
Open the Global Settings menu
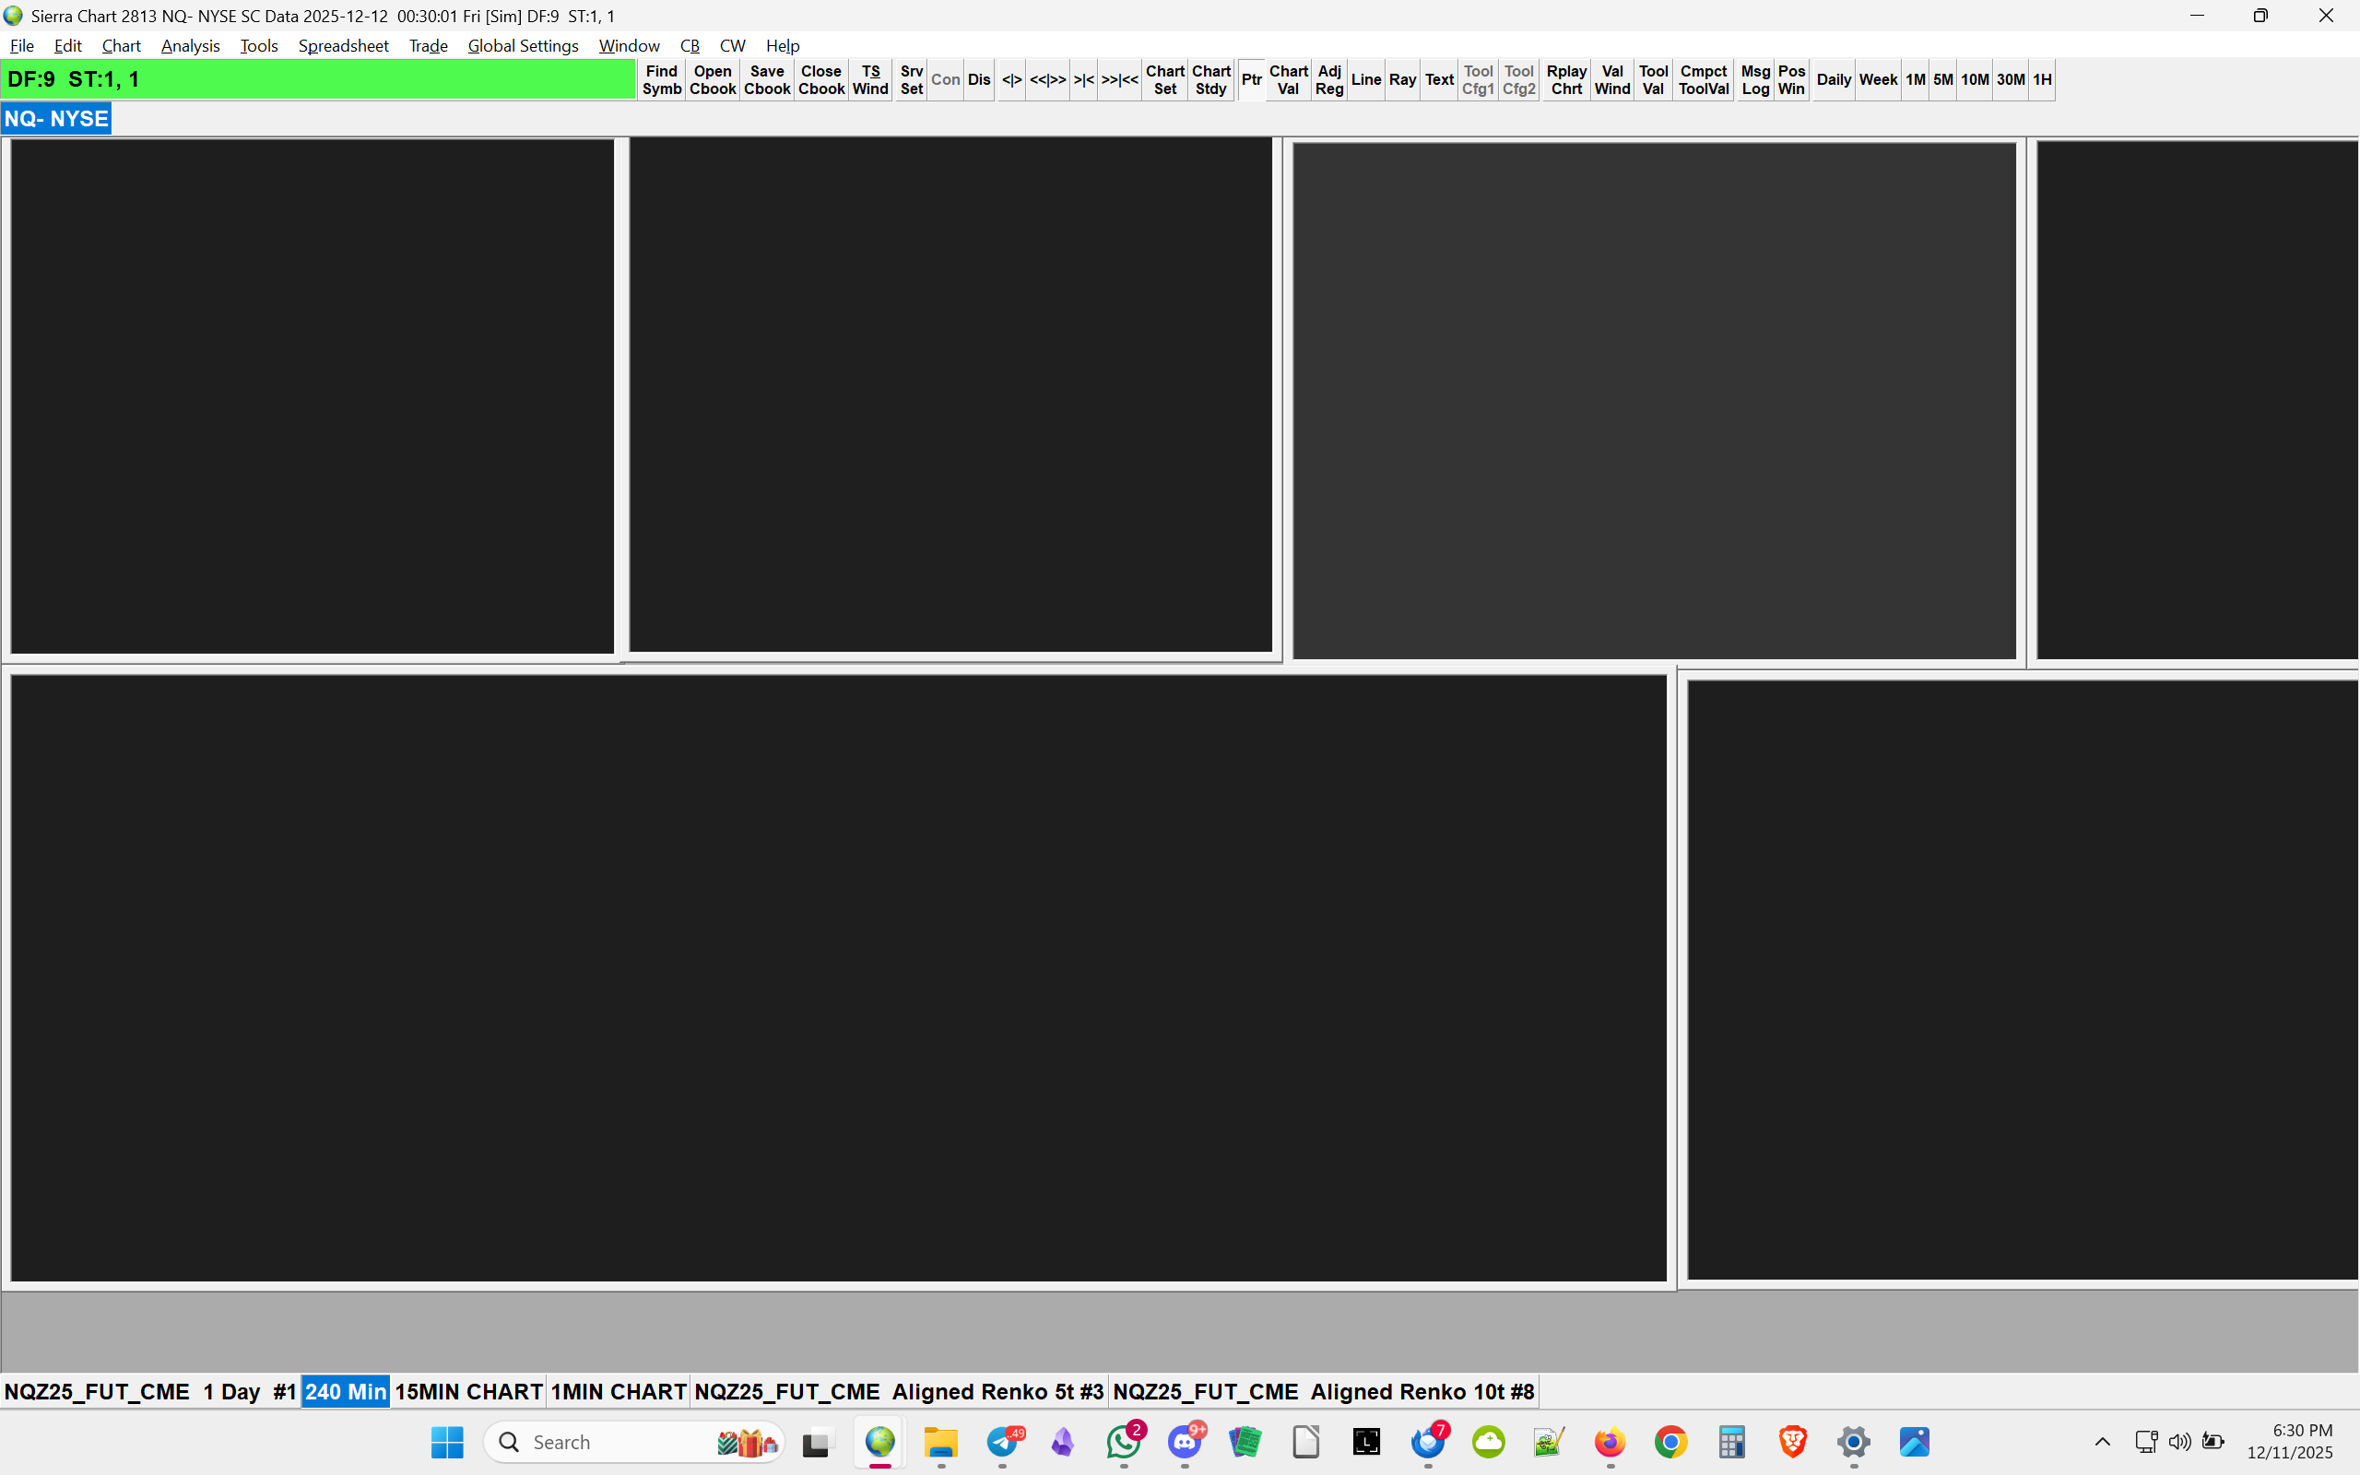click(x=523, y=46)
